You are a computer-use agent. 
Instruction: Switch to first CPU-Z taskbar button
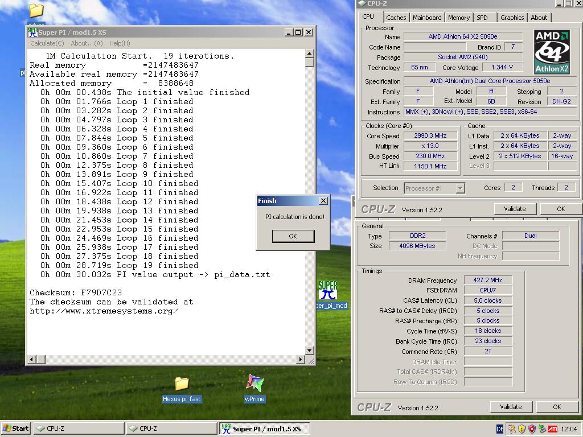pyautogui.click(x=79, y=428)
